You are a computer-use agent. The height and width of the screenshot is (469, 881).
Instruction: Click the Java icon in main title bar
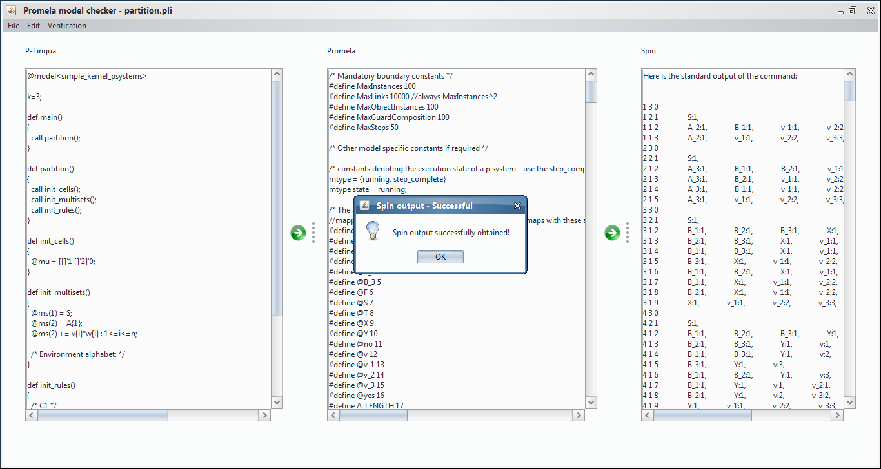(11, 10)
